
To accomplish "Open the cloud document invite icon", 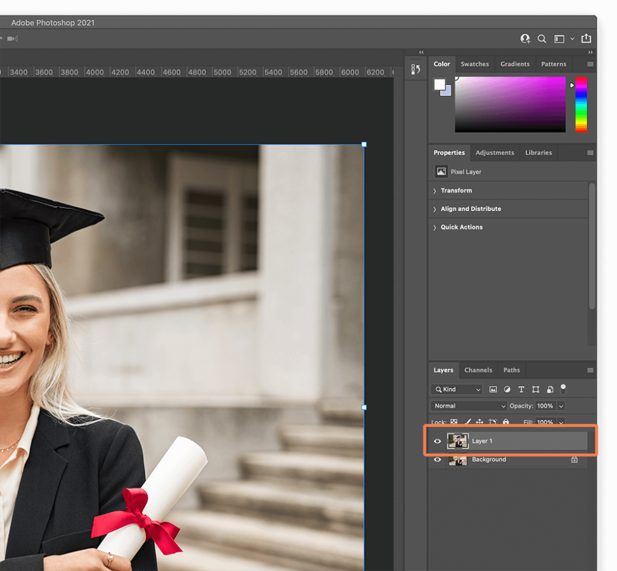I will point(525,39).
